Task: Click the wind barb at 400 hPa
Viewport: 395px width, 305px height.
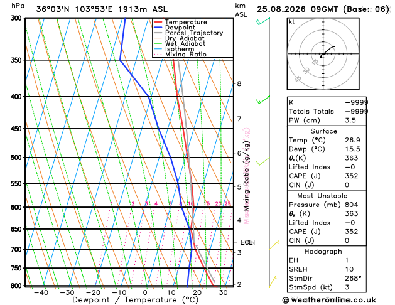Action: click(x=262, y=100)
